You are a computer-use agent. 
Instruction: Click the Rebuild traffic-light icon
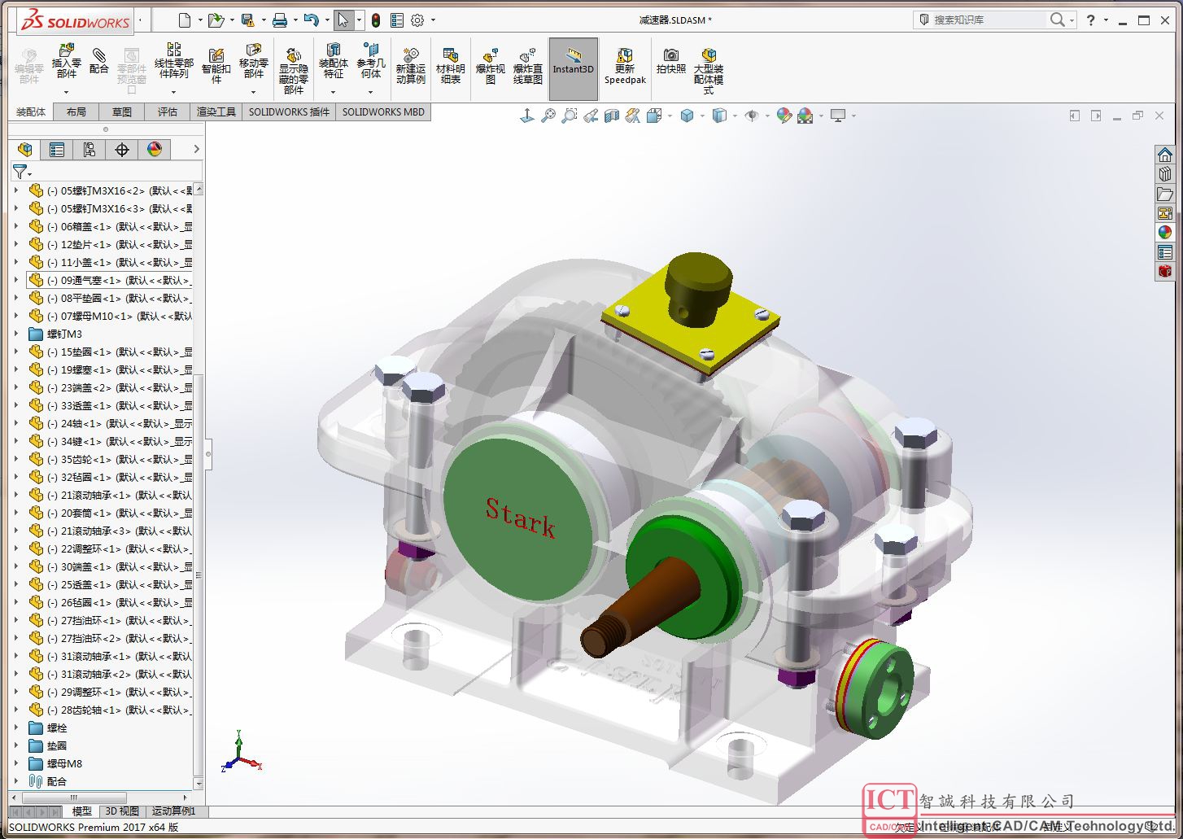point(376,20)
